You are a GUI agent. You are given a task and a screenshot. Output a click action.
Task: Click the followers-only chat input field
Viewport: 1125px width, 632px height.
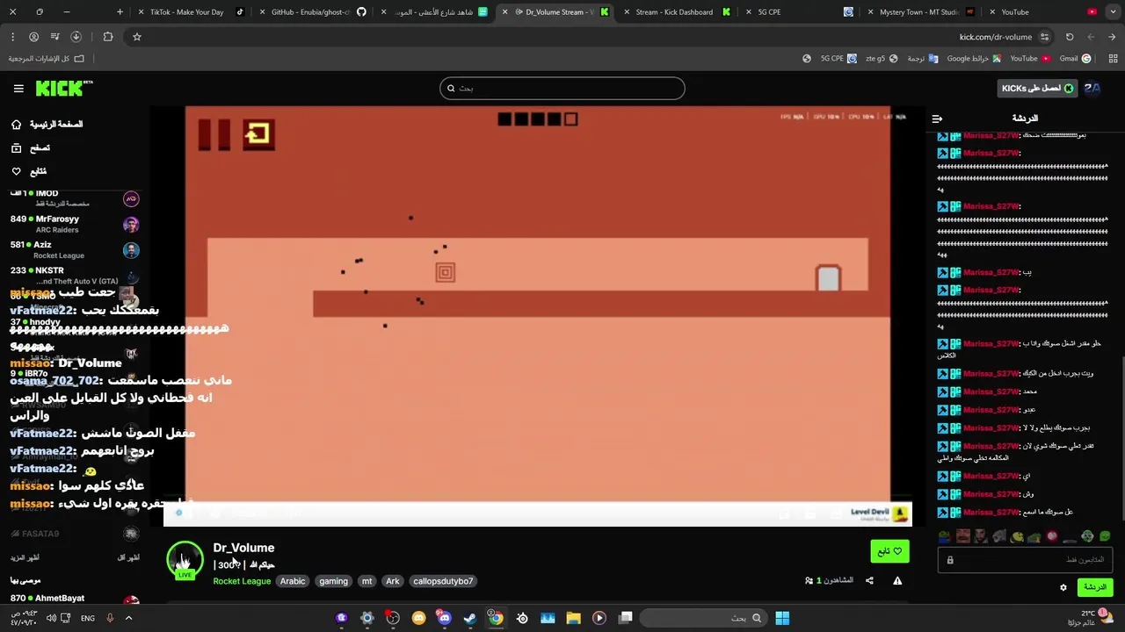1025,560
